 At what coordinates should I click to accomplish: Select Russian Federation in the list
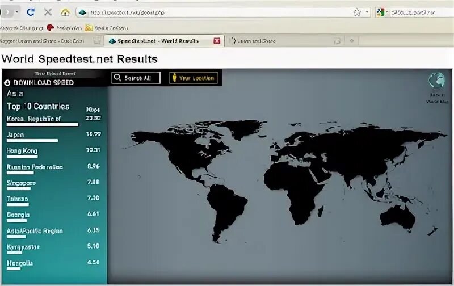click(35, 167)
